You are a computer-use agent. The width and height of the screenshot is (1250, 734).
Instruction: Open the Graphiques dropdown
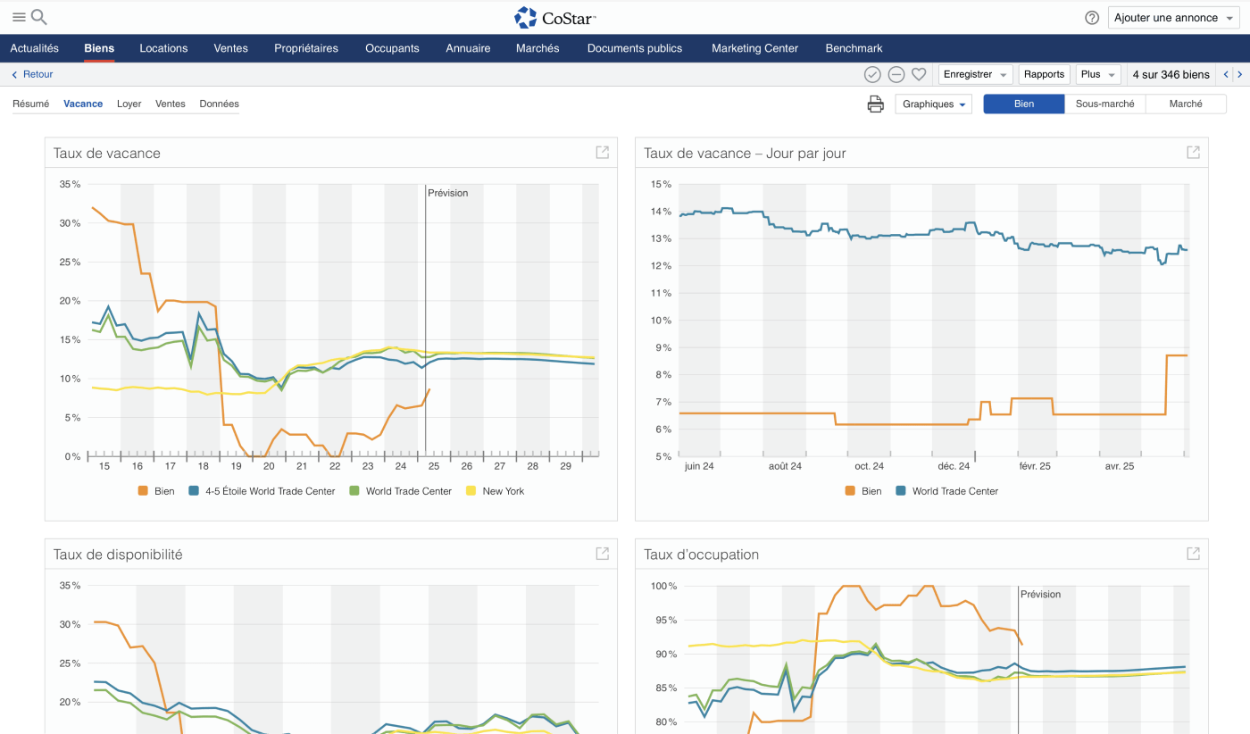click(933, 104)
